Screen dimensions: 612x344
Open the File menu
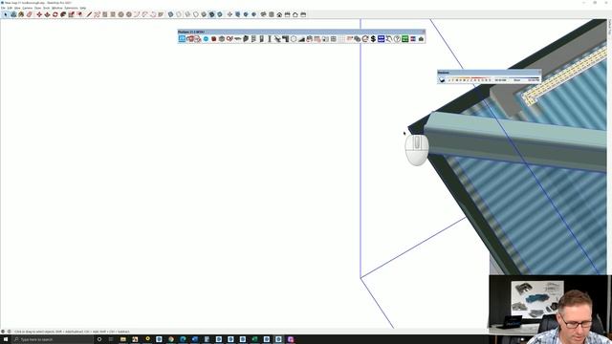click(3, 8)
